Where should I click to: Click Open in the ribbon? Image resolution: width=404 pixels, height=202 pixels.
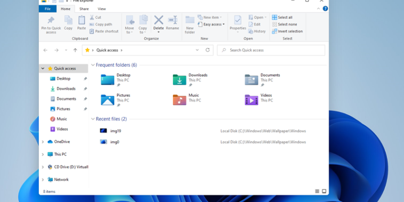(x=257, y=17)
